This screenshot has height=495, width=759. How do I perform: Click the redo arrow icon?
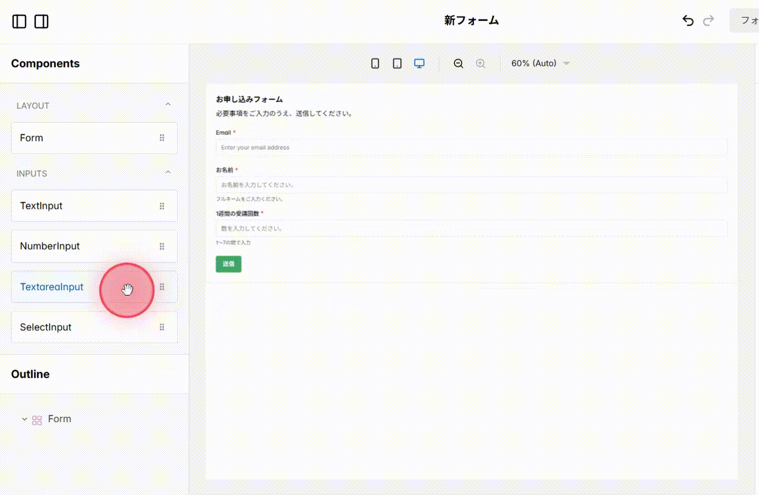[708, 21]
